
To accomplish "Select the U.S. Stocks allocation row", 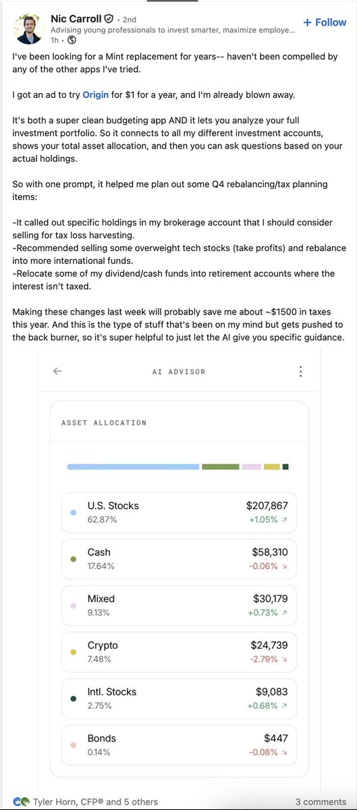I will click(178, 512).
